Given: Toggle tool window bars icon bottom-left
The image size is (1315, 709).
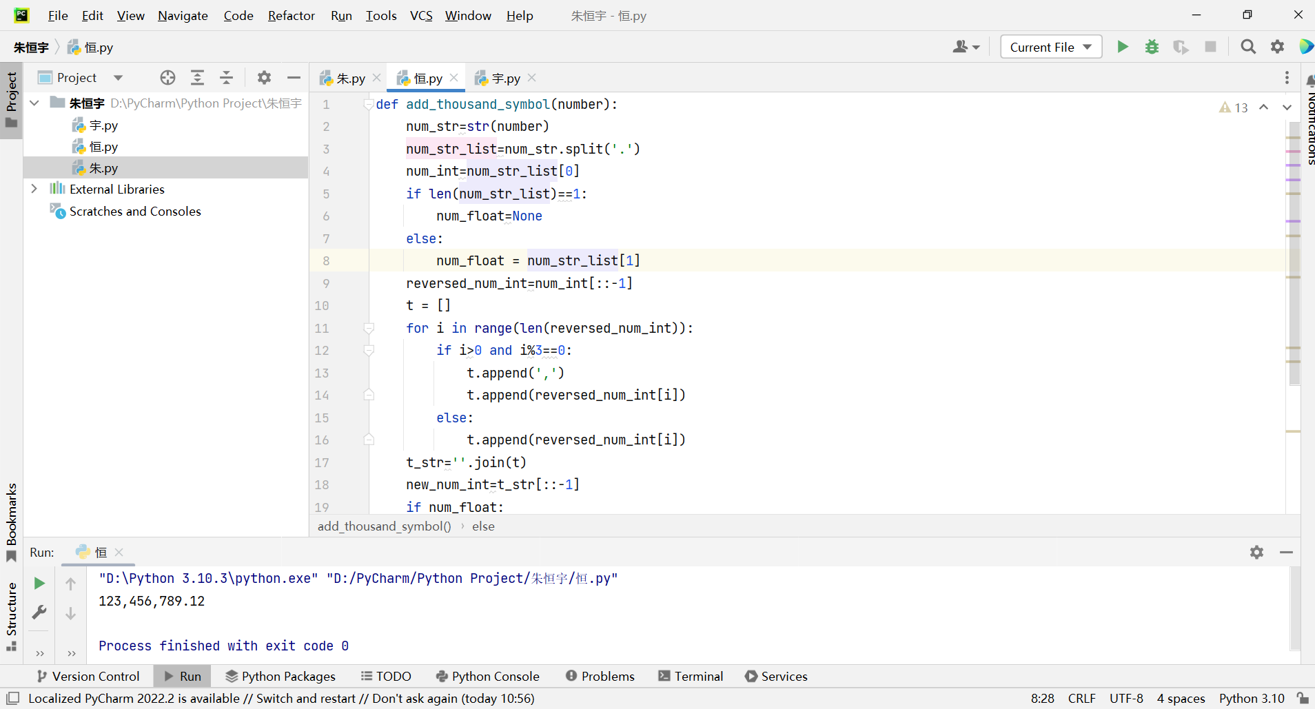Looking at the screenshot, I should (12, 698).
